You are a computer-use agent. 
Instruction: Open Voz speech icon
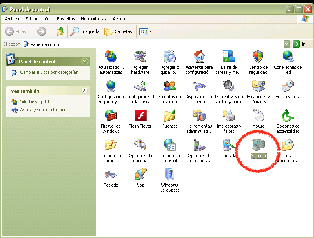coord(140,174)
